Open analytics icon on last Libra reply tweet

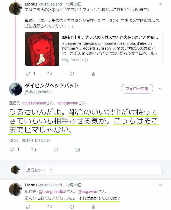pos(93,207)
